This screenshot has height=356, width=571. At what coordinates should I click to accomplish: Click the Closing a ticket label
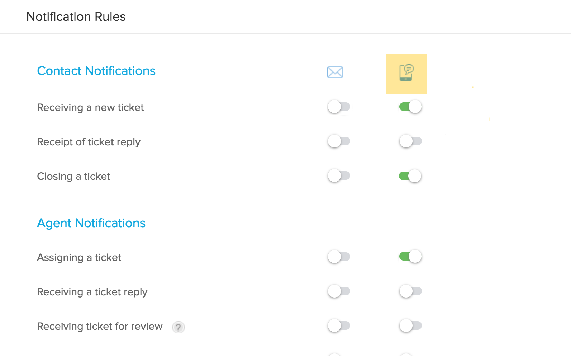(73, 176)
